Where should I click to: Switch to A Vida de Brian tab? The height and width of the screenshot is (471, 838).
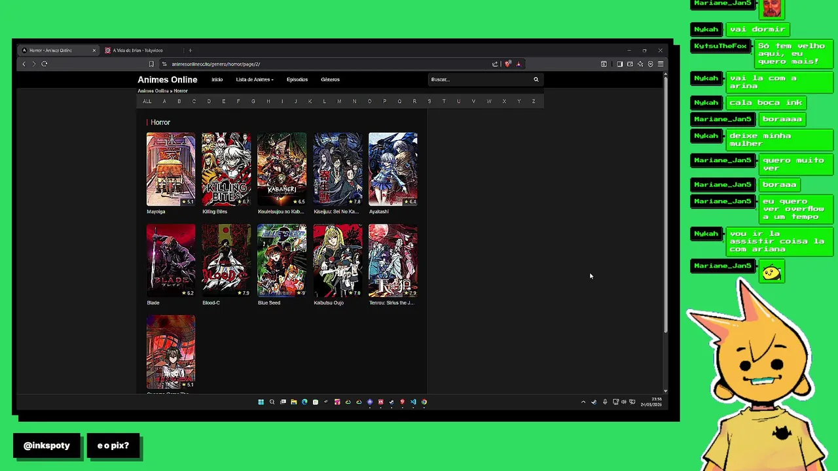click(138, 50)
